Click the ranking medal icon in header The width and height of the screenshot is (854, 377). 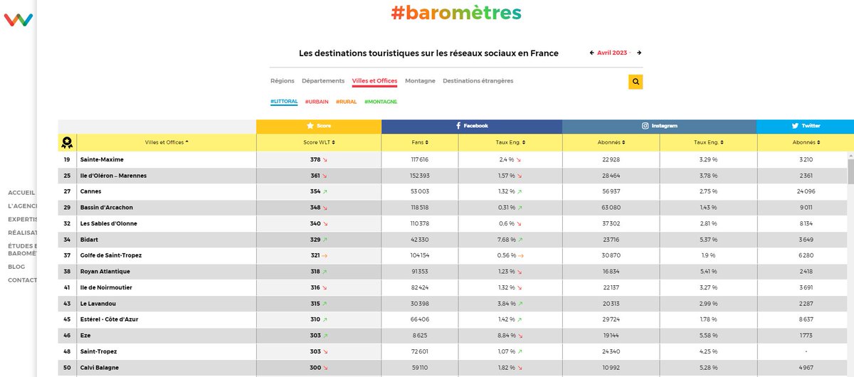(x=67, y=142)
